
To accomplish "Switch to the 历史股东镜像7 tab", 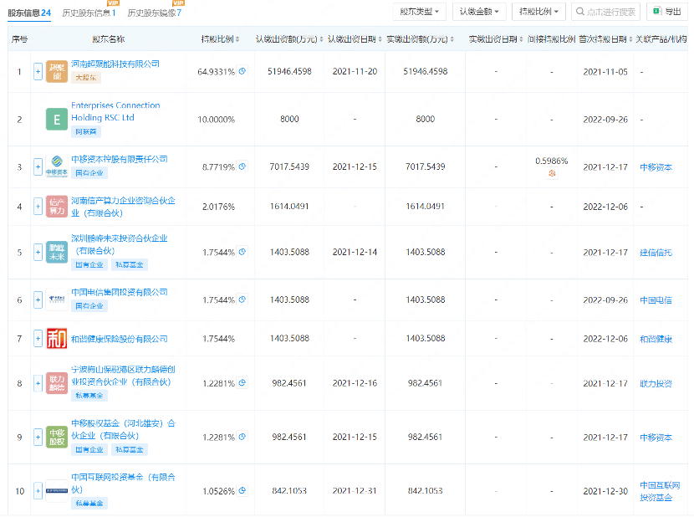I will [x=155, y=13].
